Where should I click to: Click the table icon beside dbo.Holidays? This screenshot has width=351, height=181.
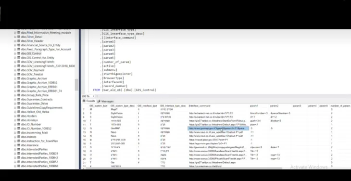pyautogui.click(x=19, y=120)
